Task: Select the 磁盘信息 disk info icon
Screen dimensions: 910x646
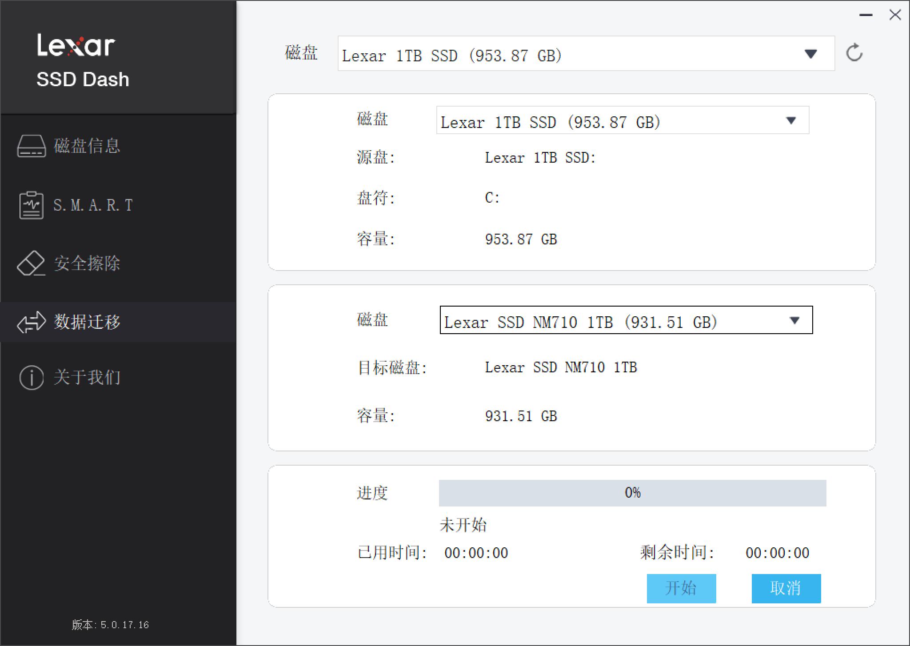Action: tap(32, 147)
